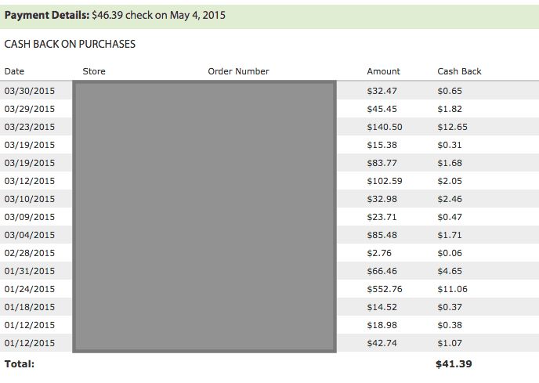539x383 pixels.
Task: Select the date 03/29/2015
Action: pos(30,109)
